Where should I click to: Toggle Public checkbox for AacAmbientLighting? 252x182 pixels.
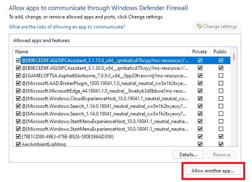pyautogui.click(x=221, y=144)
